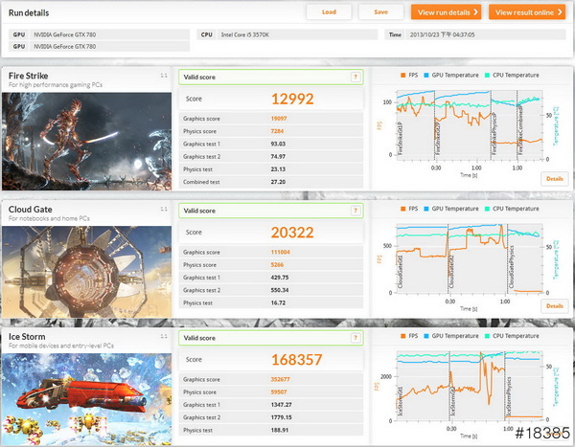Click the orange FPS legend swatch in Fire Strike chart
Screen dimensions: 575x447
[401, 75]
